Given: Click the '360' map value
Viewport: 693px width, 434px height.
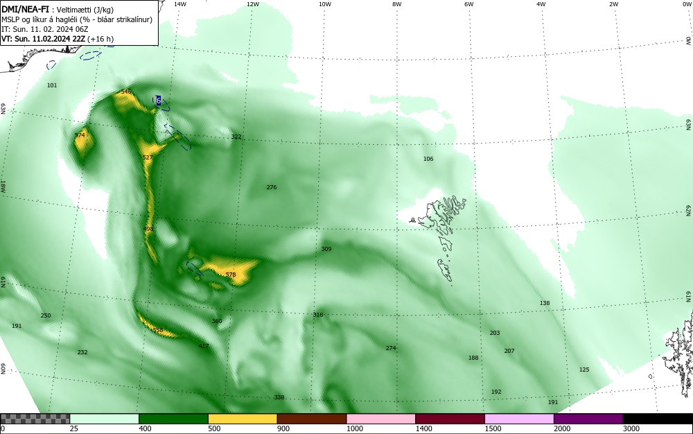Looking at the screenshot, I should [216, 321].
